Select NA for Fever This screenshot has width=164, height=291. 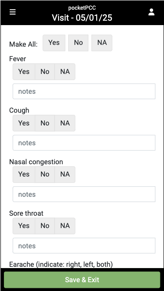[x=65, y=72]
